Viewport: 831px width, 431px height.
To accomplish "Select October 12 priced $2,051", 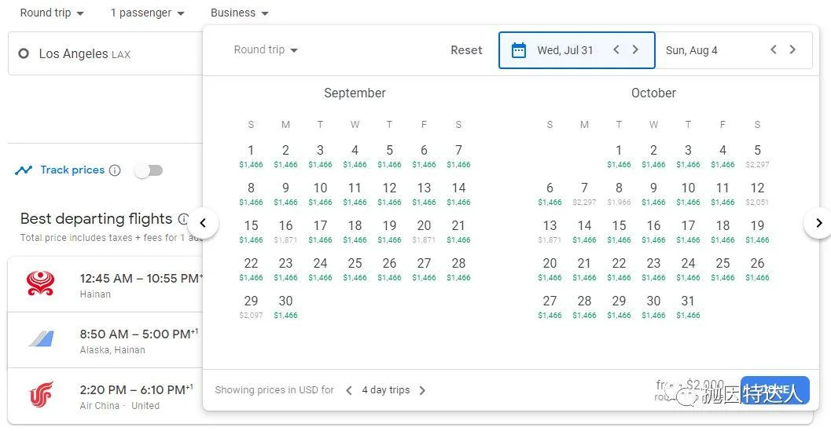I will pos(757,192).
